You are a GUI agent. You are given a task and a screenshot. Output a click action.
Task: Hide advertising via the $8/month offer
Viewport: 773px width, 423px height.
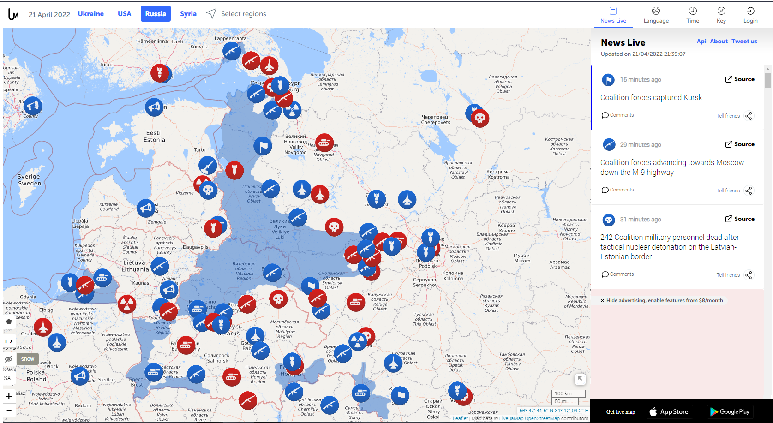click(662, 300)
